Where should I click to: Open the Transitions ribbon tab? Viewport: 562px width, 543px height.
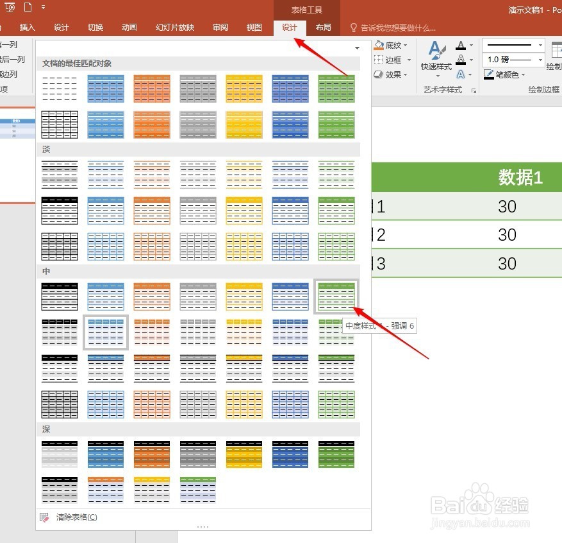[95, 28]
